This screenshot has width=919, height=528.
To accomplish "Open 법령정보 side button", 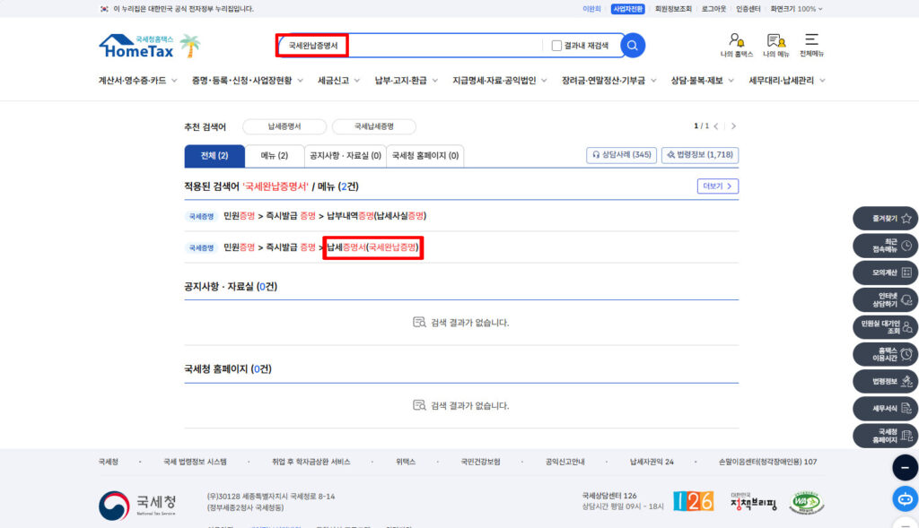I will pyautogui.click(x=885, y=381).
